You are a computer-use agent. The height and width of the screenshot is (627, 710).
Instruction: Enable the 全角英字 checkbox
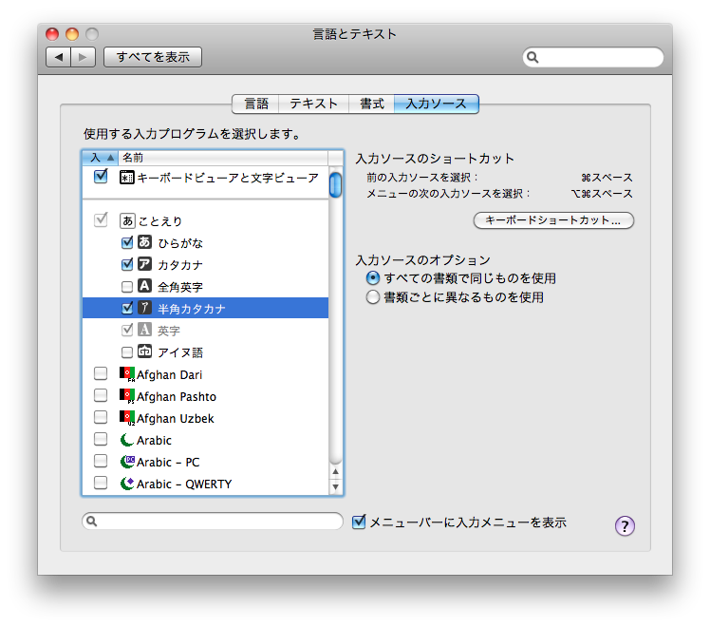(127, 286)
